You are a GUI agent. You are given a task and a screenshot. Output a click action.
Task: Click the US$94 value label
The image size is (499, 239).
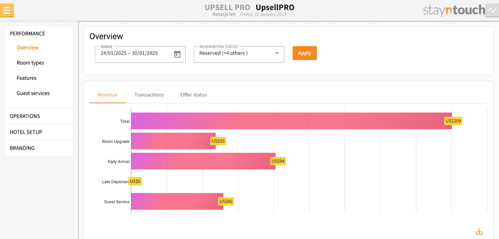[x=278, y=161]
